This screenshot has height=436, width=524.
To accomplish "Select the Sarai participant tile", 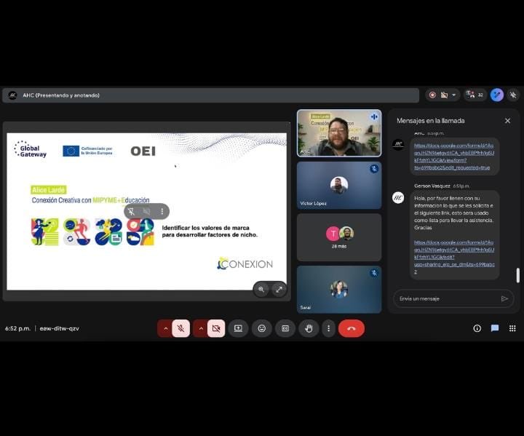I will click(339, 290).
